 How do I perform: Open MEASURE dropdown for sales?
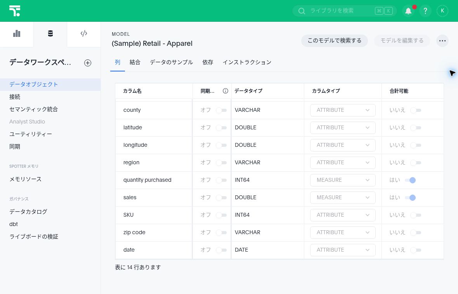(343, 198)
